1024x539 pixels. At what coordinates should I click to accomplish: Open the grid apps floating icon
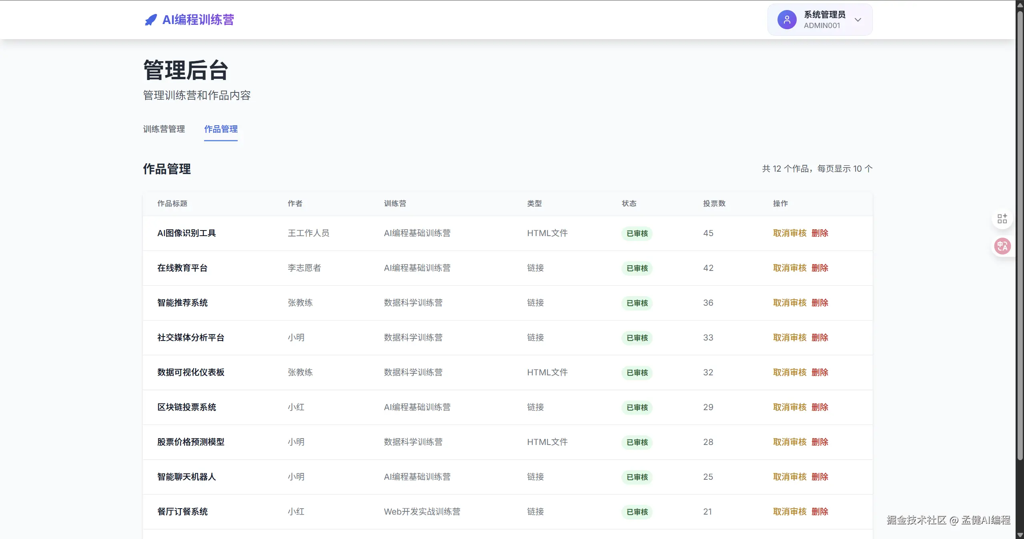tap(1002, 218)
